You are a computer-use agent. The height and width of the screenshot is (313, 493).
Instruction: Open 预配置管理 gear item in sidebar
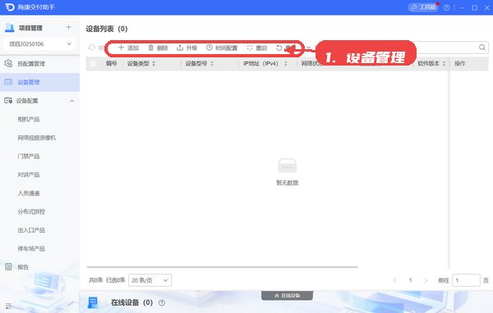(39, 64)
